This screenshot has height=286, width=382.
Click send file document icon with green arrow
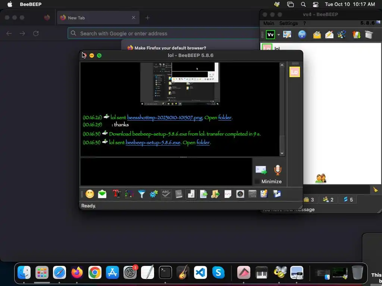(203, 194)
